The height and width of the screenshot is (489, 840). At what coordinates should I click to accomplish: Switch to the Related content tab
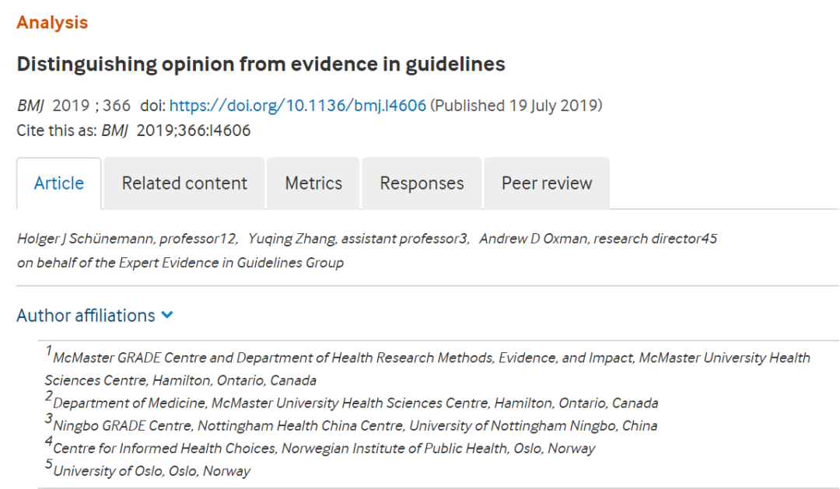[184, 183]
